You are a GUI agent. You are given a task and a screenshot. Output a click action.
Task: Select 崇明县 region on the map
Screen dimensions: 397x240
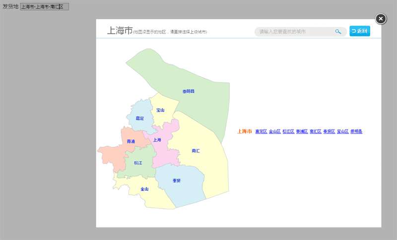click(194, 84)
